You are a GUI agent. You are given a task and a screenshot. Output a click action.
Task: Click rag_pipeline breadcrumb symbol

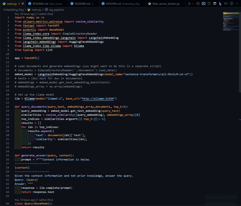(54, 10)
